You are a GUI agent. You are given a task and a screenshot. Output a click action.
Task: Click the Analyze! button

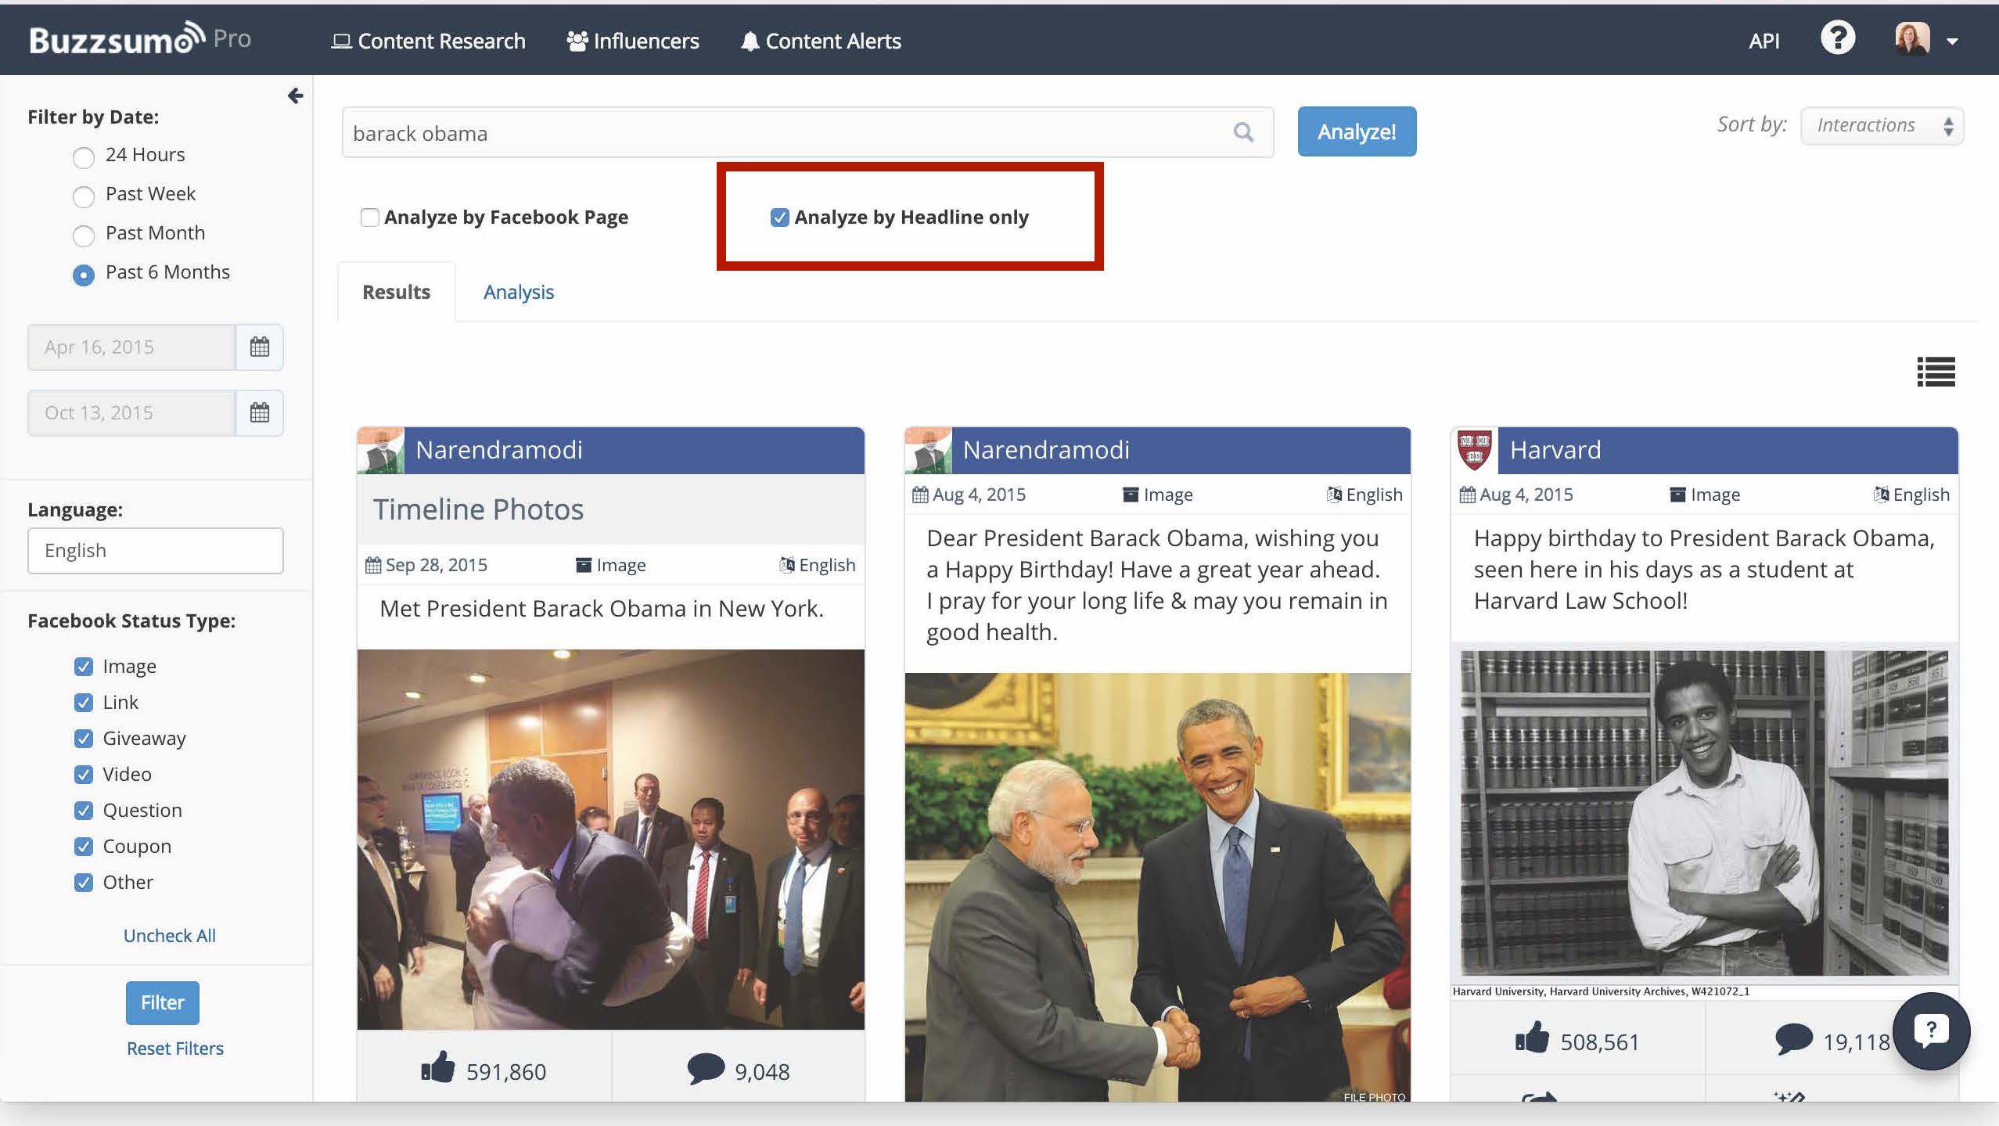1357,131
